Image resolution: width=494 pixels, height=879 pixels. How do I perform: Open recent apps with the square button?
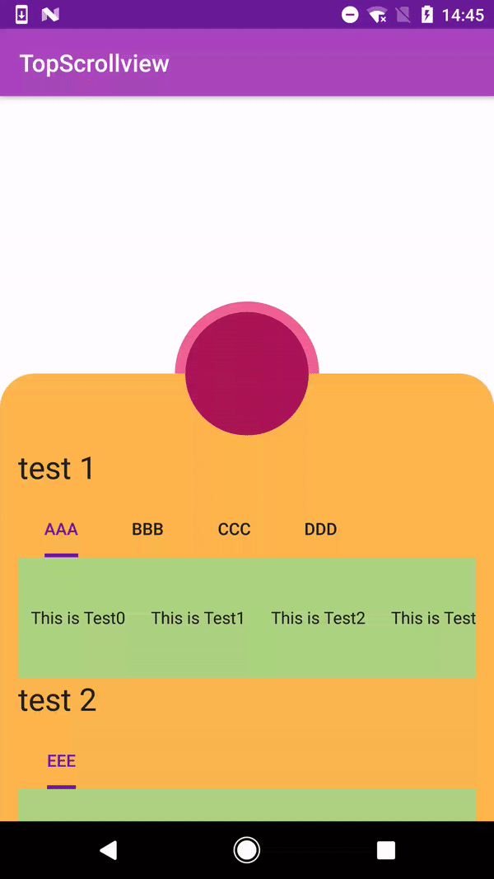tap(385, 850)
